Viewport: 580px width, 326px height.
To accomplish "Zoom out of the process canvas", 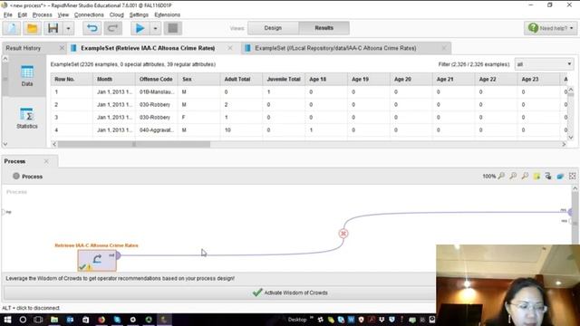I will point(525,177).
